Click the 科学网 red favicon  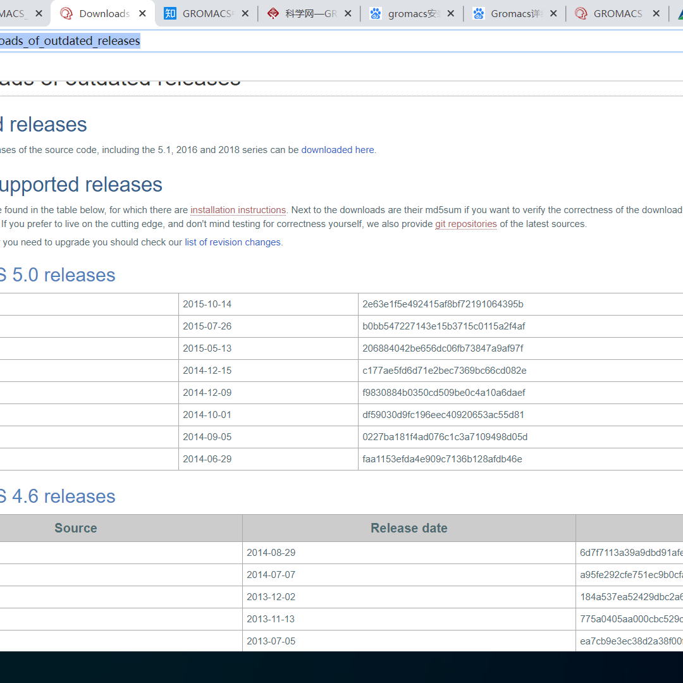[x=273, y=13]
